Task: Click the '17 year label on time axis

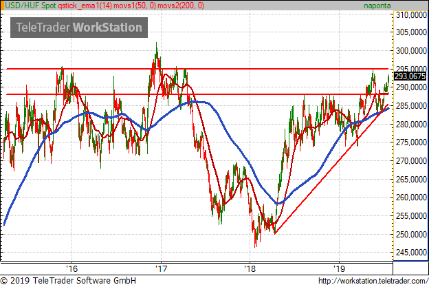Action: [x=161, y=268]
